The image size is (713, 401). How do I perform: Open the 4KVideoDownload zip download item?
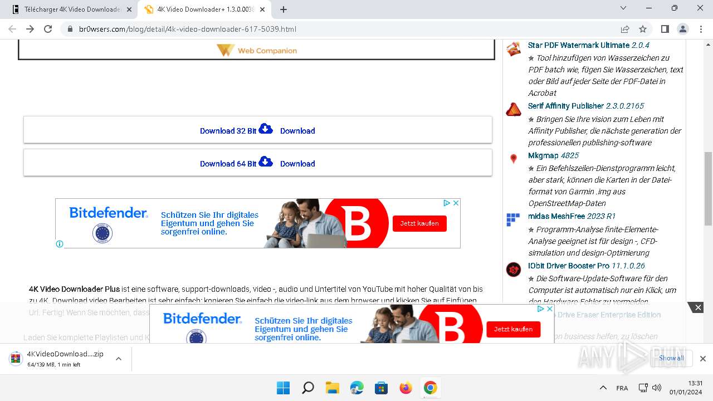click(x=57, y=359)
